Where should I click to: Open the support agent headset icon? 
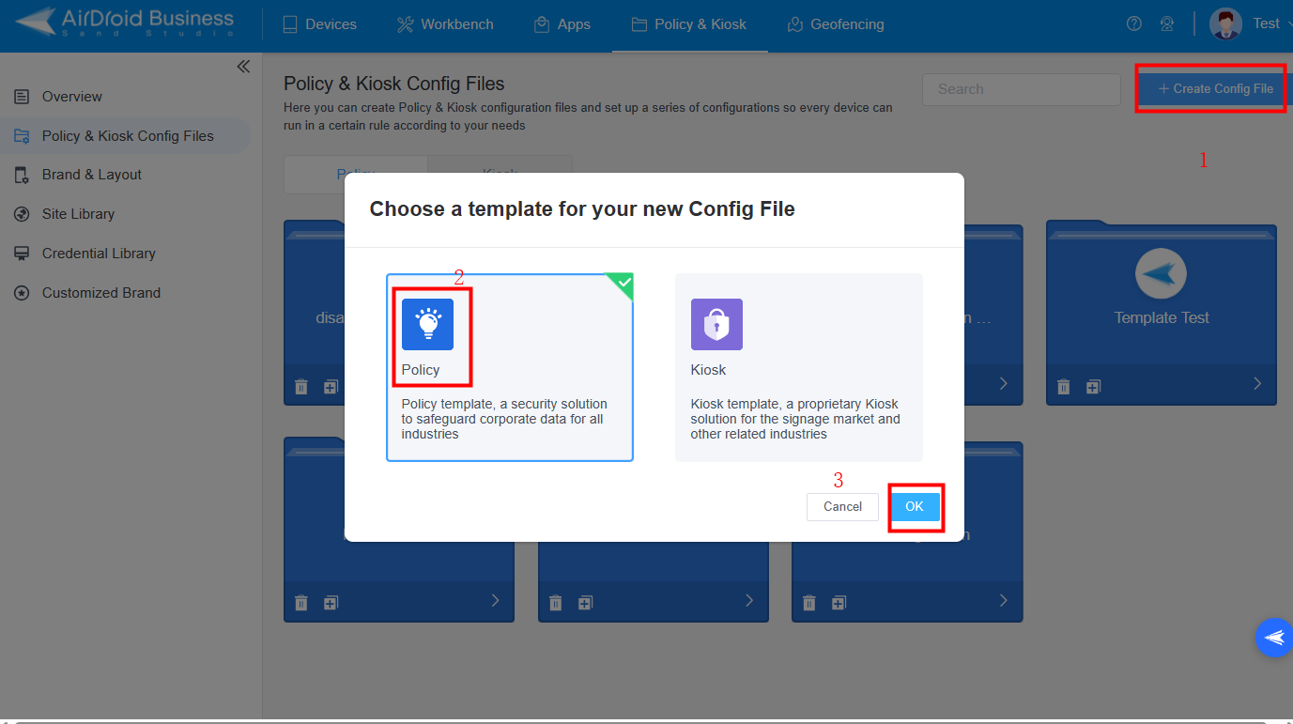[x=1167, y=24]
